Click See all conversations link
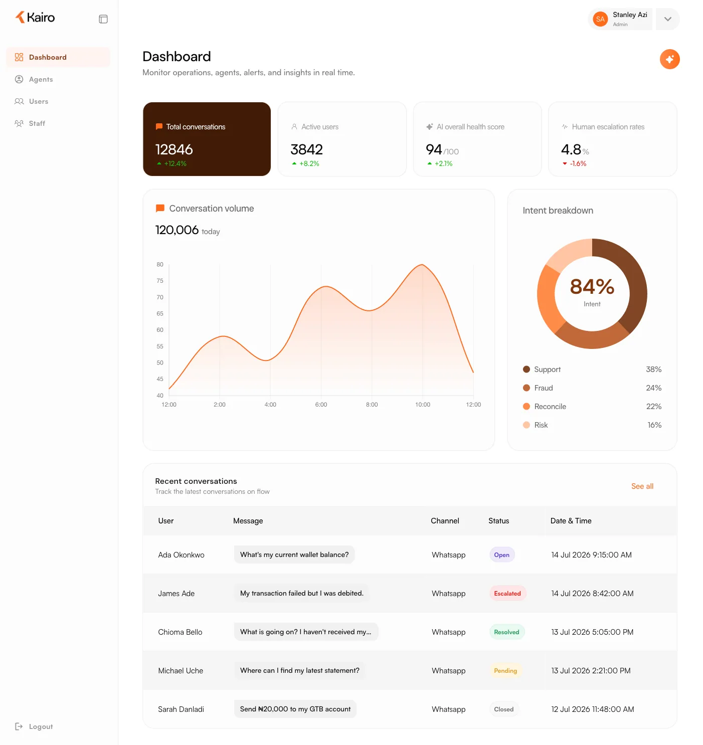This screenshot has height=745, width=703. (642, 486)
